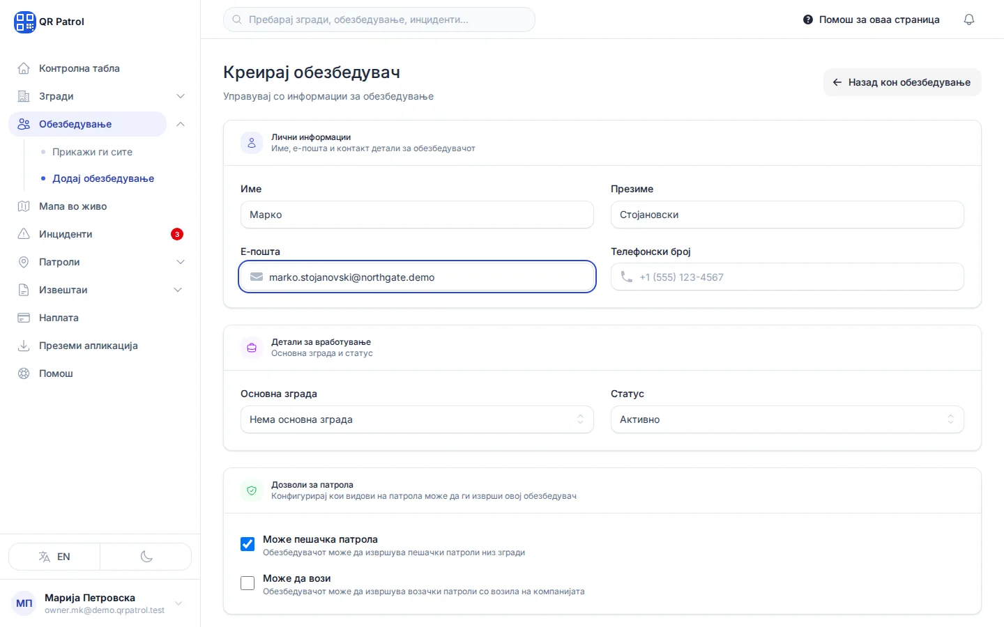Click the Лични информации person icon
Viewport: 1004px width, 627px height.
point(252,143)
